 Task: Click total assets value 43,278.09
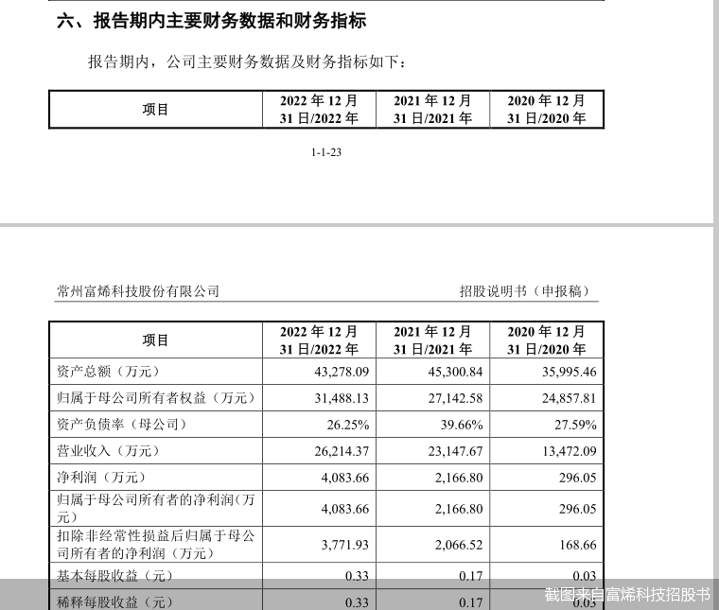(341, 371)
